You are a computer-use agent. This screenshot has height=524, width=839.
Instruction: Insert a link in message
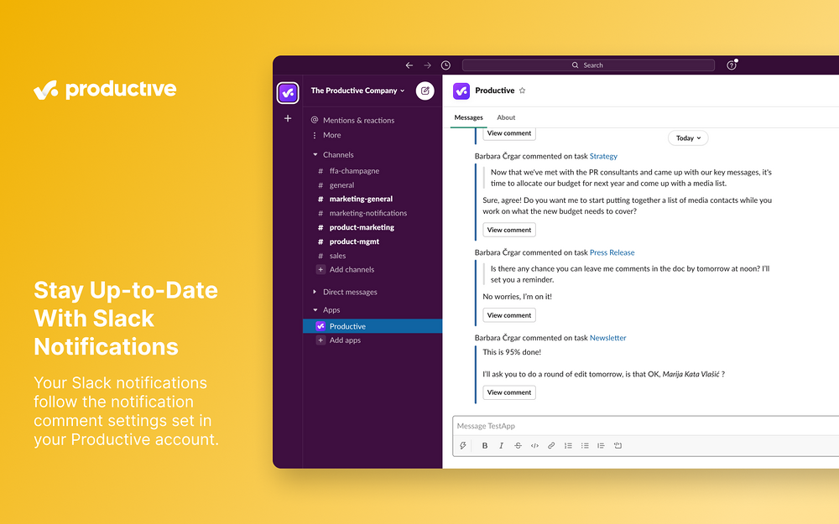(551, 445)
